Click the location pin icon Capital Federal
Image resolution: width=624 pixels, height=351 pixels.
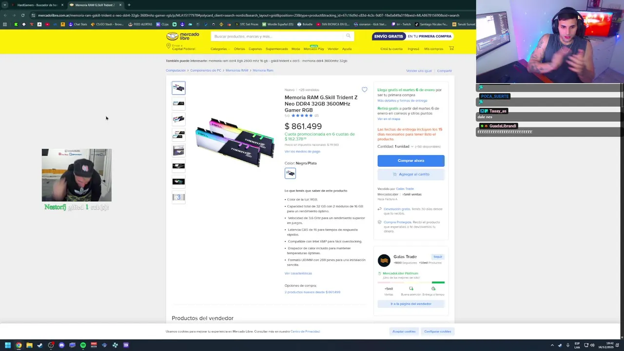(168, 46)
